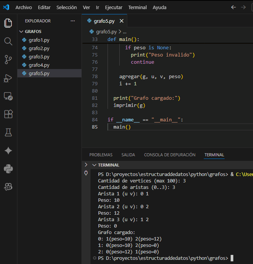Navigate back with the left arrow
Image resolution: width=253 pixels, height=264 pixels.
pos(233,8)
